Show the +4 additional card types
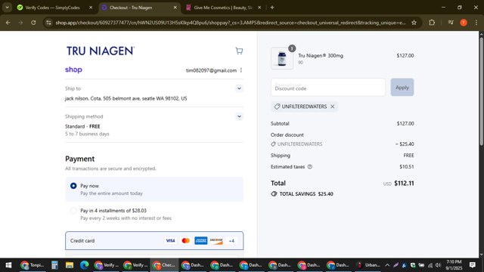 (x=231, y=241)
